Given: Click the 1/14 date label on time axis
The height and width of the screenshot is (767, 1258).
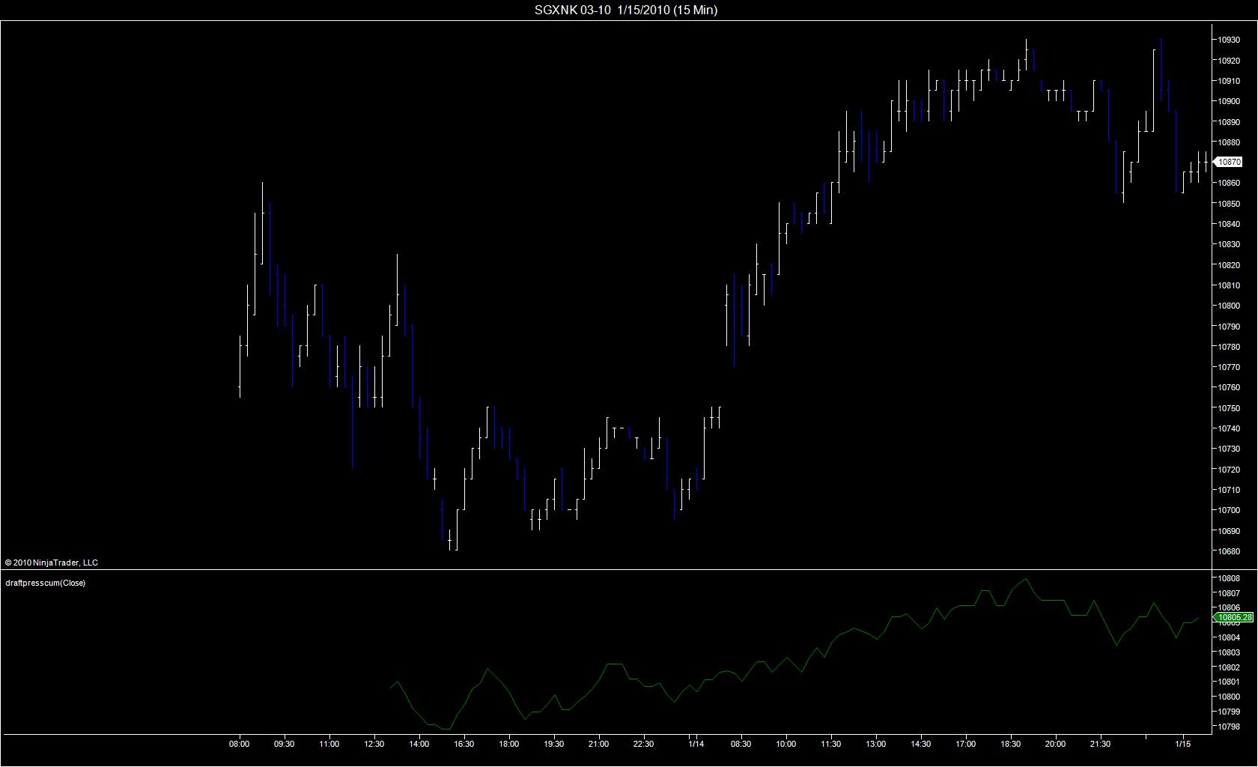Looking at the screenshot, I should click(696, 744).
